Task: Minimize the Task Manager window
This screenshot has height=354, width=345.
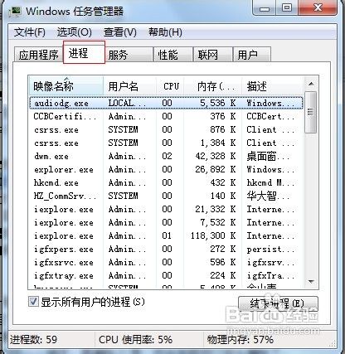Action: coord(265,8)
